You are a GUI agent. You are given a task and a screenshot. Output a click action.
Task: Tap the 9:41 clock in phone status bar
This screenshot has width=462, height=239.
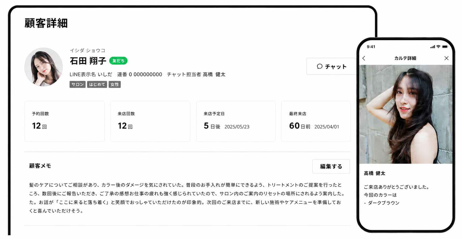371,47
